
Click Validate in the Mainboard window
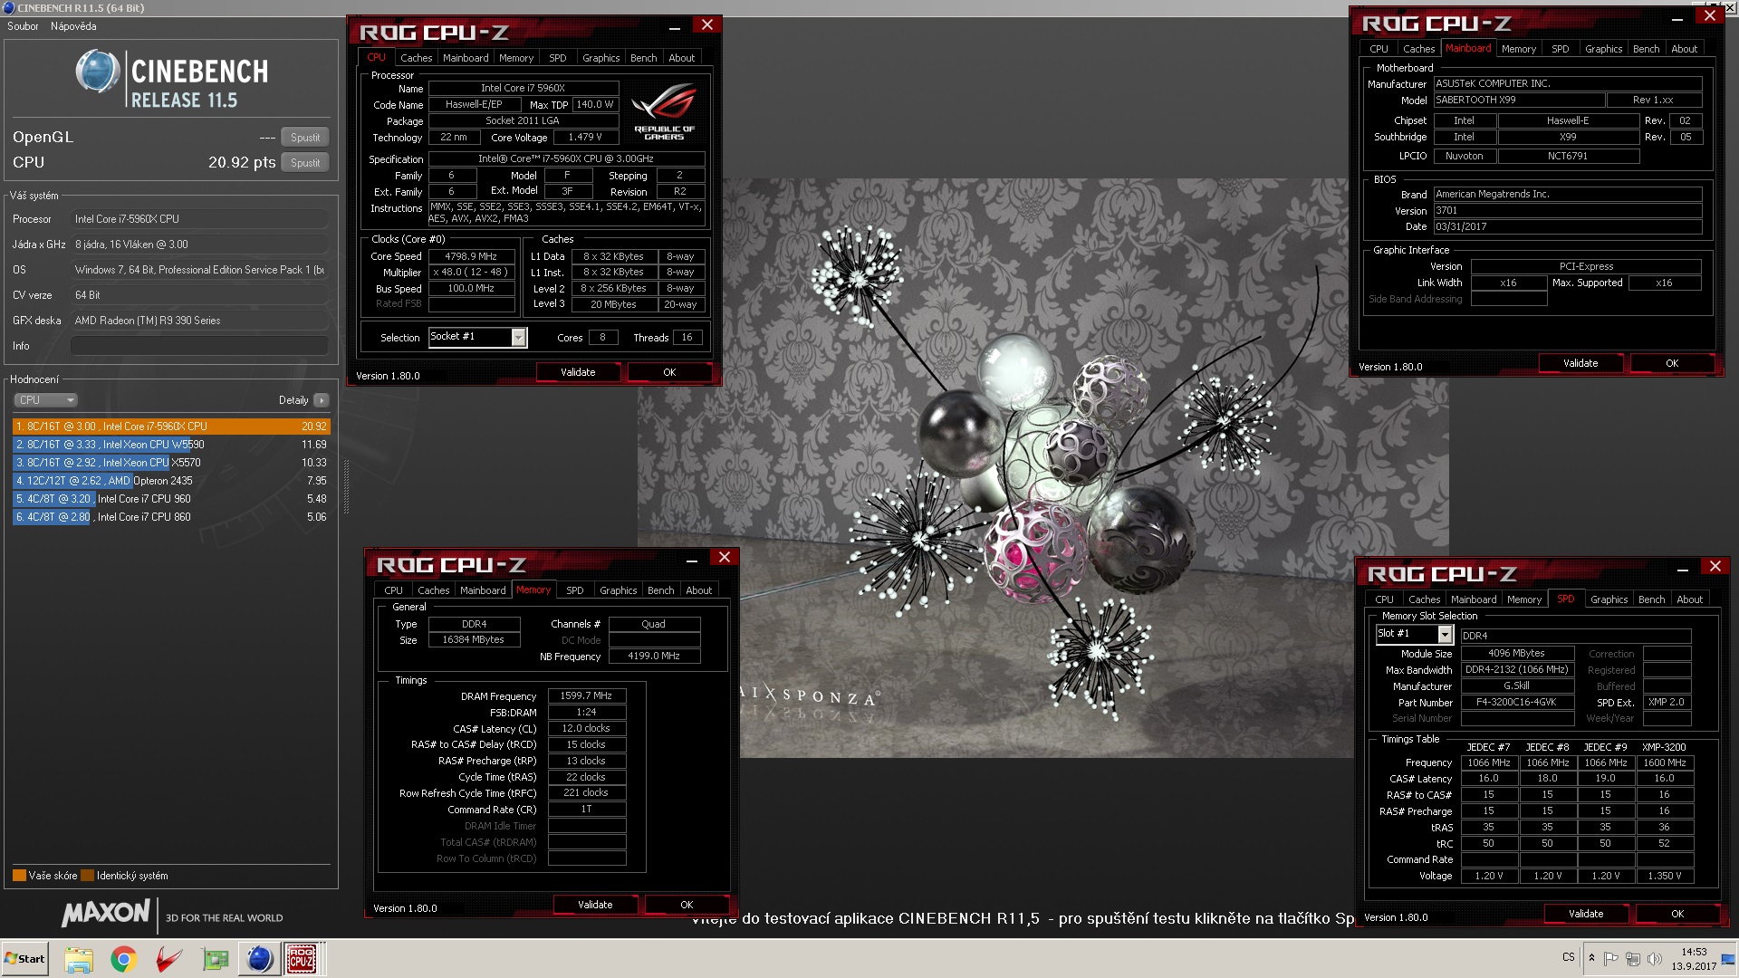1580,363
